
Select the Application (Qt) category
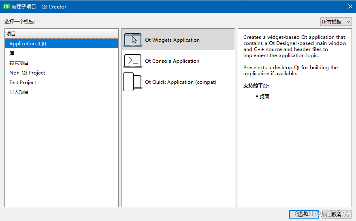click(62, 44)
